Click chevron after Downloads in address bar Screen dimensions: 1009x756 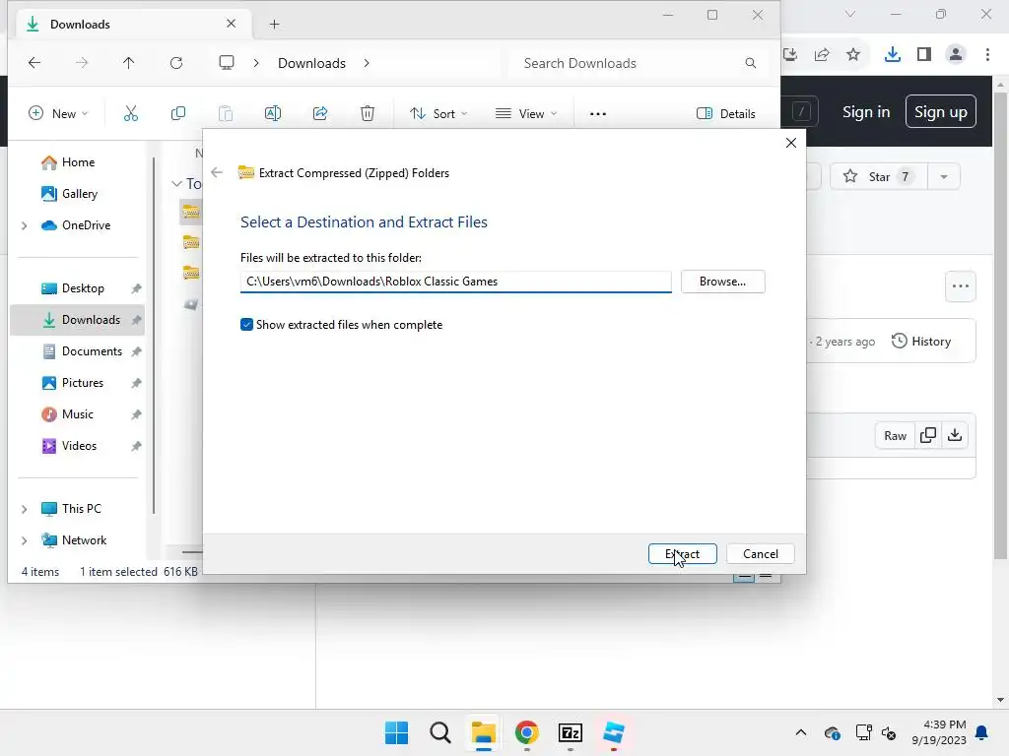(x=367, y=63)
